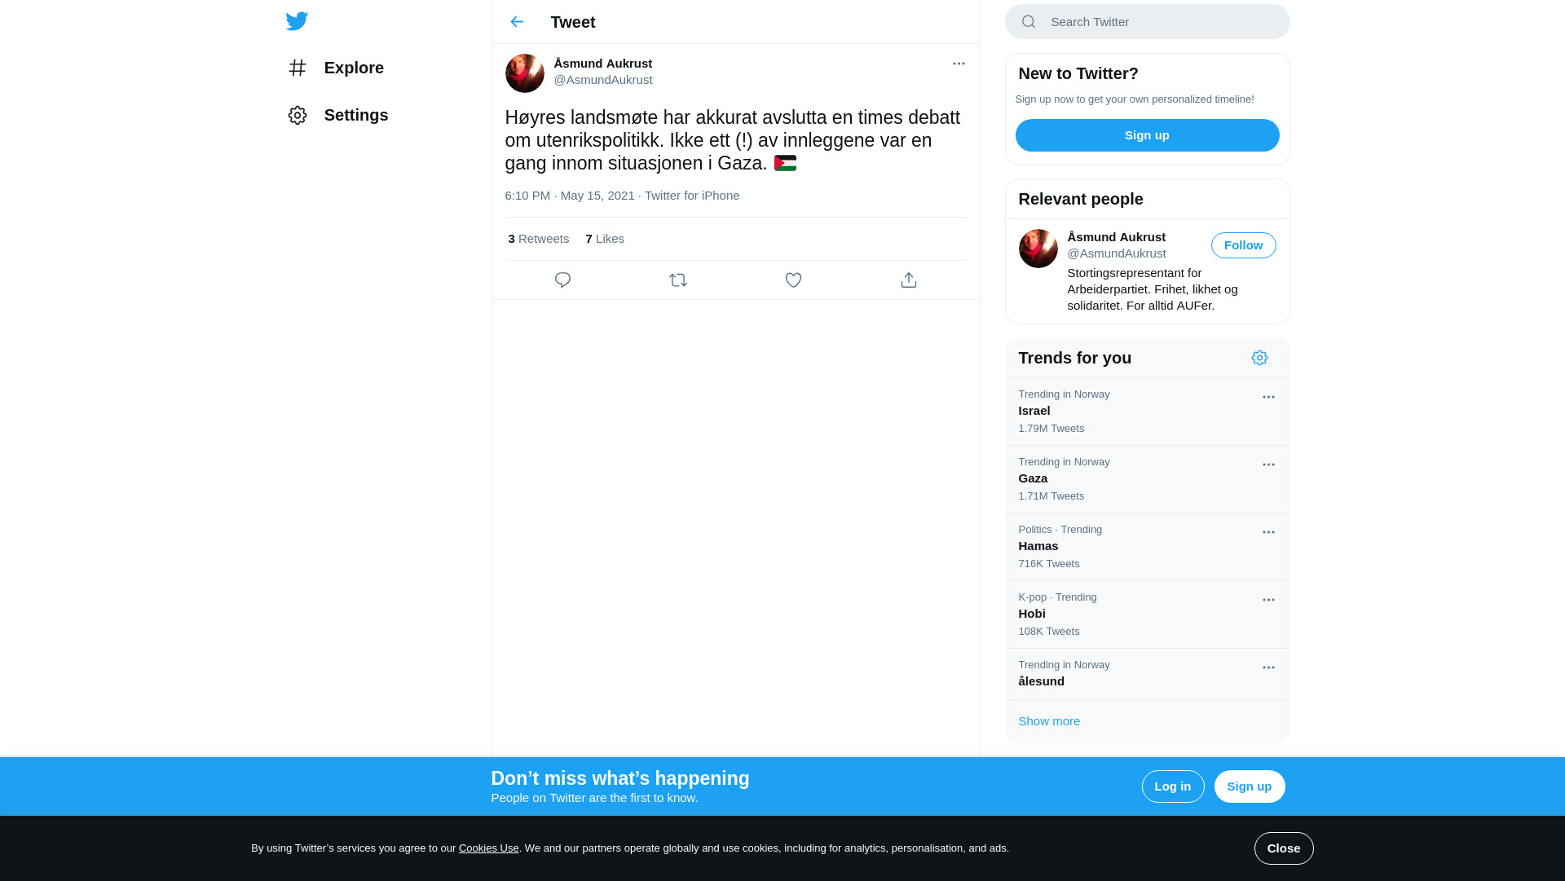The image size is (1565, 881).
Task: Open more options for Hamas trend
Action: (x=1268, y=532)
